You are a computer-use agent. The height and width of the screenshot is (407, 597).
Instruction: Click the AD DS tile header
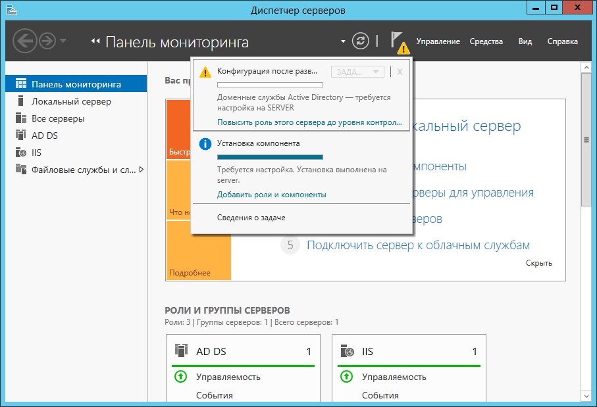click(243, 351)
